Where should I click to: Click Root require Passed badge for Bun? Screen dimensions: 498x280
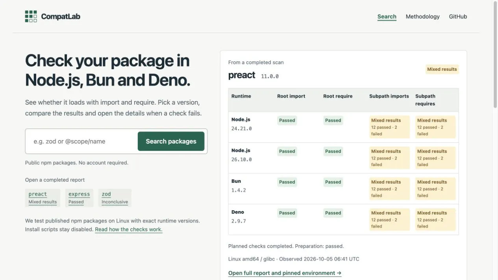click(333, 182)
